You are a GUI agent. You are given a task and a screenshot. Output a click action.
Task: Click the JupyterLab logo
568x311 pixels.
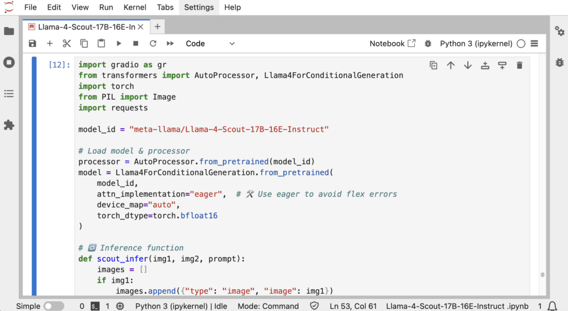click(x=9, y=7)
